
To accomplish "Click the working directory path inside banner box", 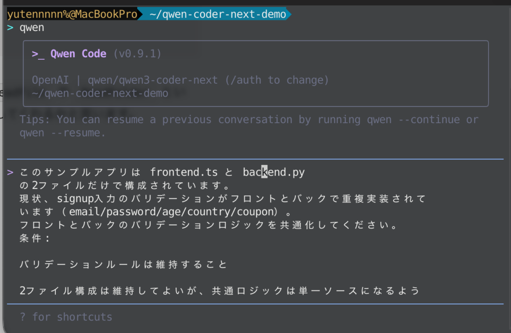I will (100, 93).
